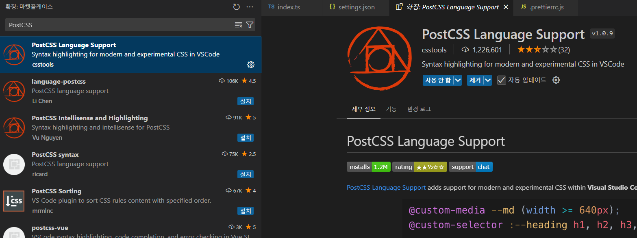637x238 pixels.
Task: Click the support chat badge
Action: [471, 167]
